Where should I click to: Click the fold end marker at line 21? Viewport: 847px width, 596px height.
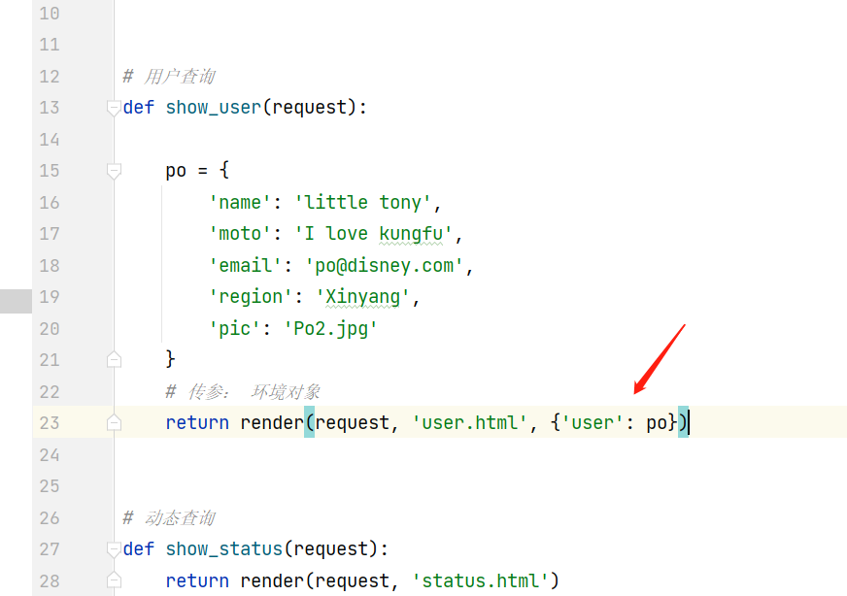114,359
